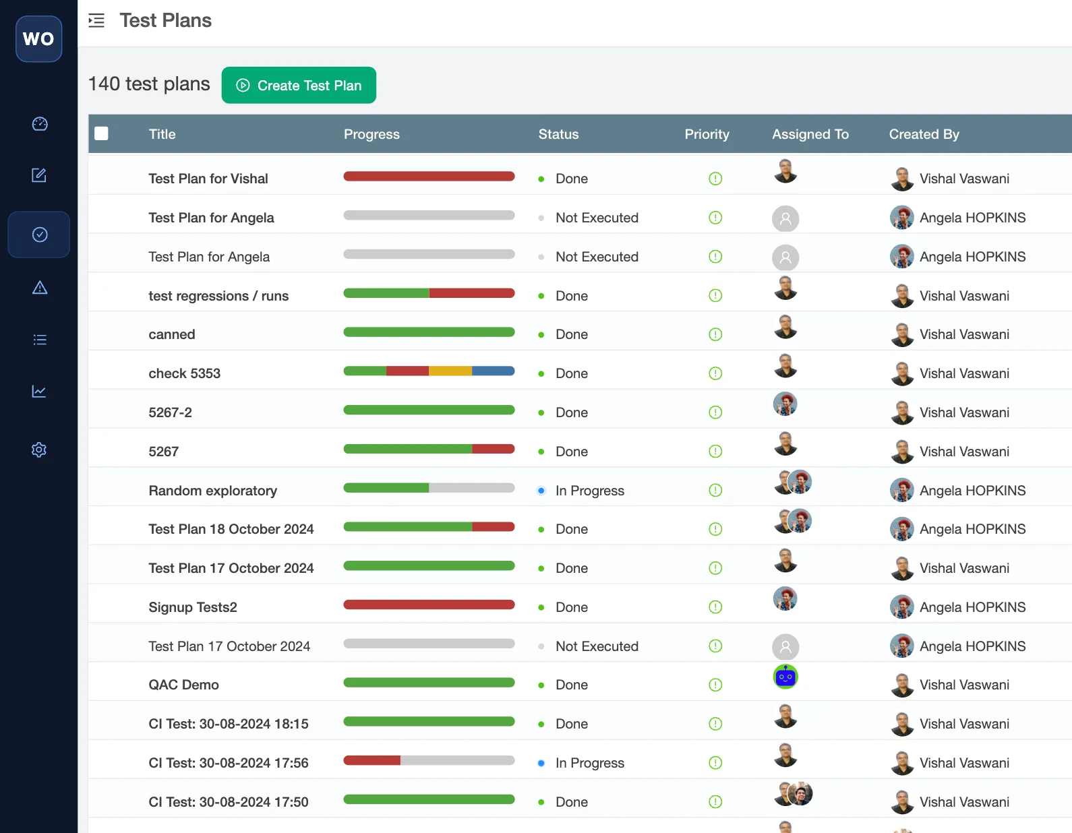This screenshot has height=833, width=1072.
Task: Click the WO workspace logo
Action: coord(39,39)
